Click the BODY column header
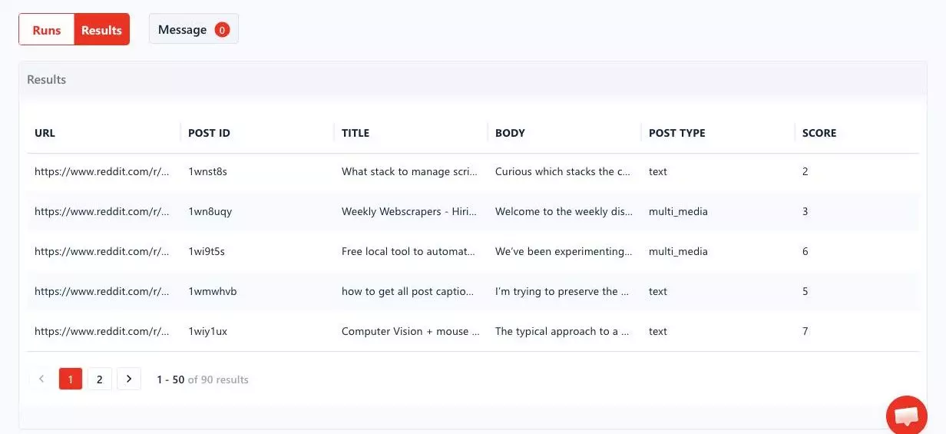The width and height of the screenshot is (946, 434). point(510,133)
